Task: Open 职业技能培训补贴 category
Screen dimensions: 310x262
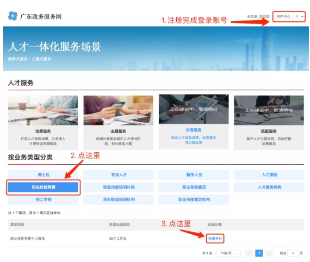Action: (x=118, y=187)
